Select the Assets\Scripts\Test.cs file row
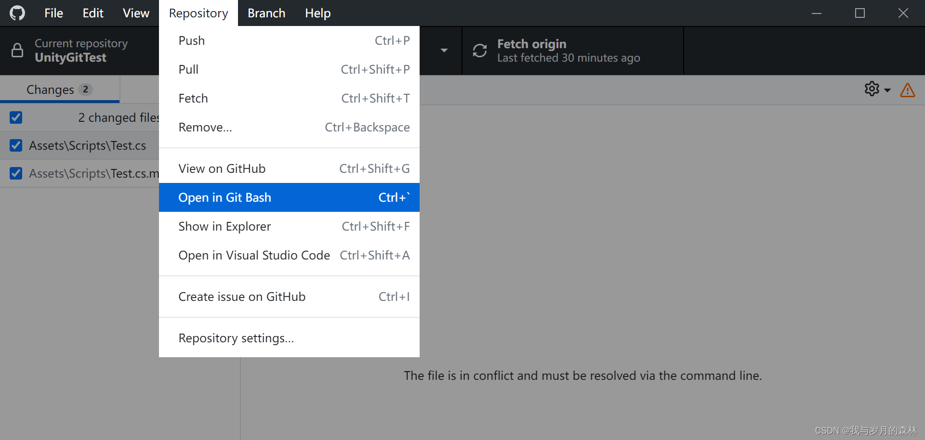Screen dimensions: 925x440 click(x=79, y=145)
